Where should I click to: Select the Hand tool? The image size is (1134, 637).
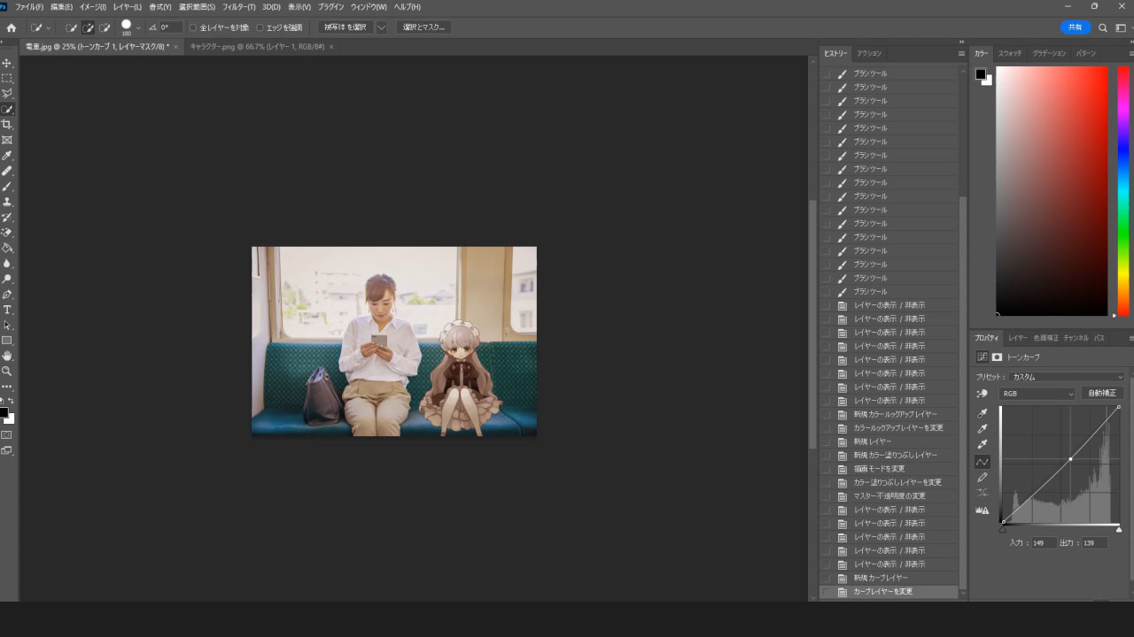(x=7, y=356)
